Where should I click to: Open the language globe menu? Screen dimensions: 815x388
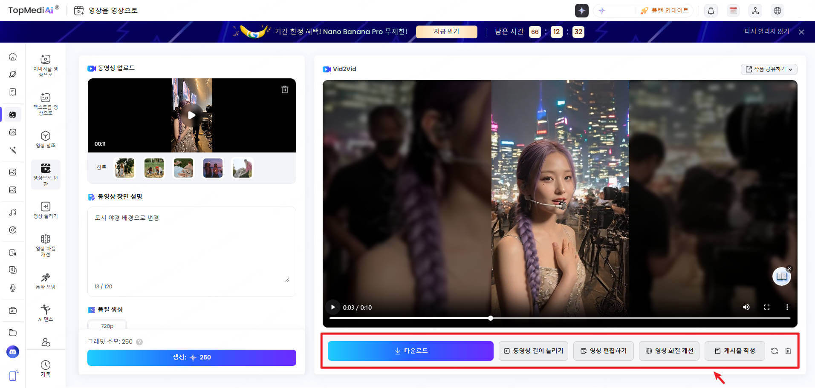tap(777, 10)
